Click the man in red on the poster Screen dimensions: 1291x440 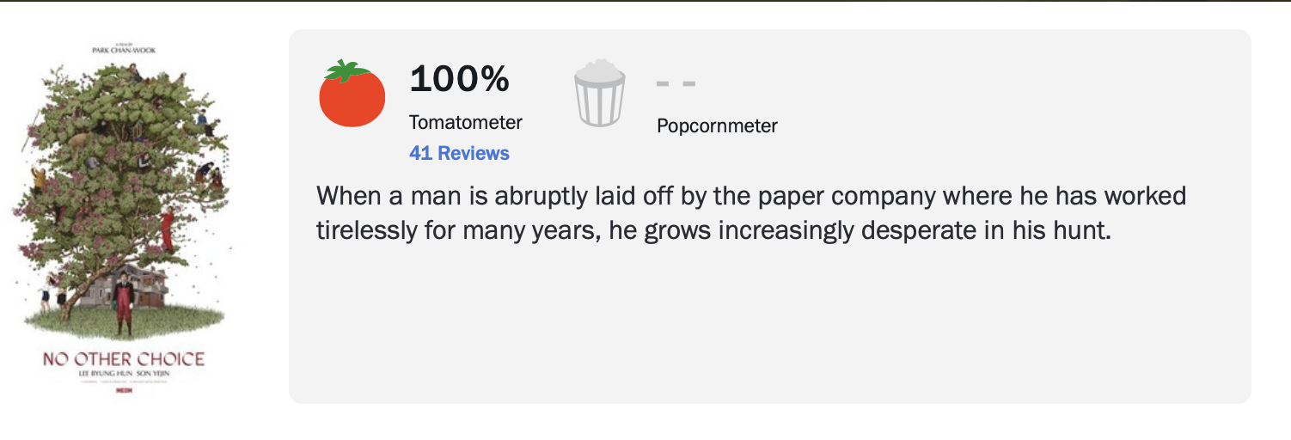123,305
